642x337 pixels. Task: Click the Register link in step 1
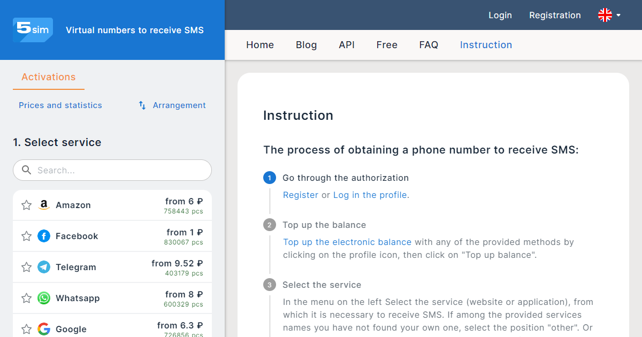tap(301, 195)
